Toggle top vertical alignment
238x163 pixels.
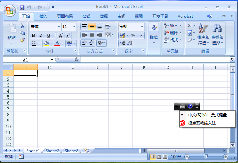point(84,27)
